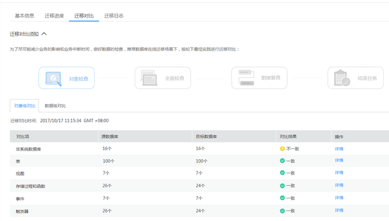Click the 操作 column header

pyautogui.click(x=339, y=137)
